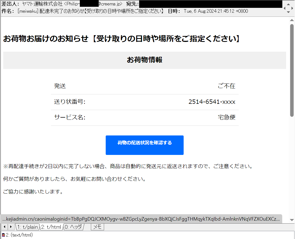Click the left navigation arrow in the arrow pad
The image size is (295, 239).
pos(285,8)
